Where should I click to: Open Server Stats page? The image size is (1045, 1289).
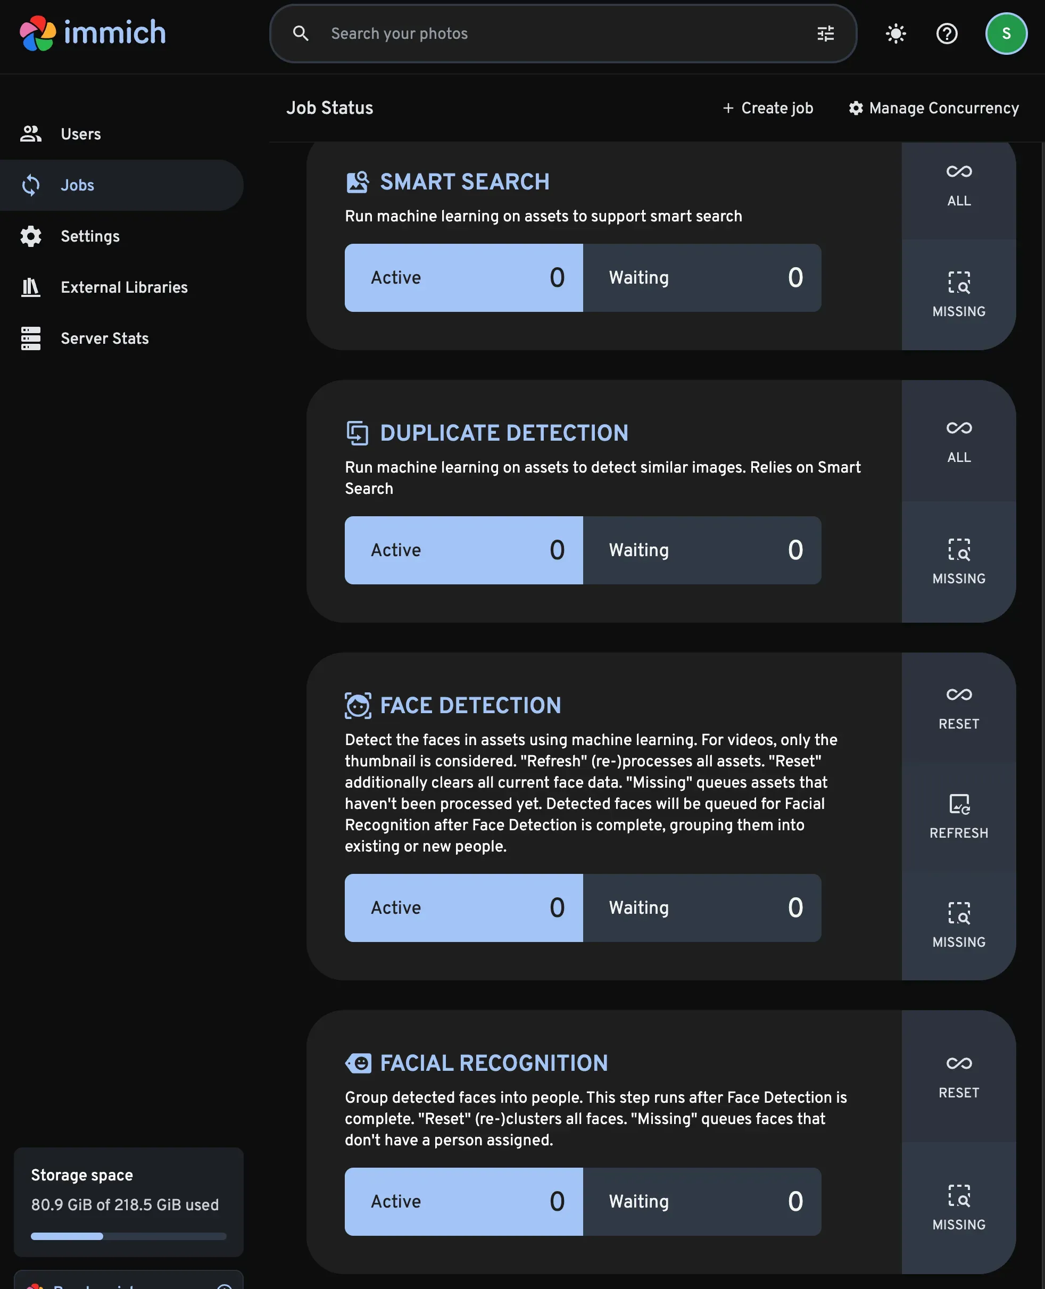104,338
